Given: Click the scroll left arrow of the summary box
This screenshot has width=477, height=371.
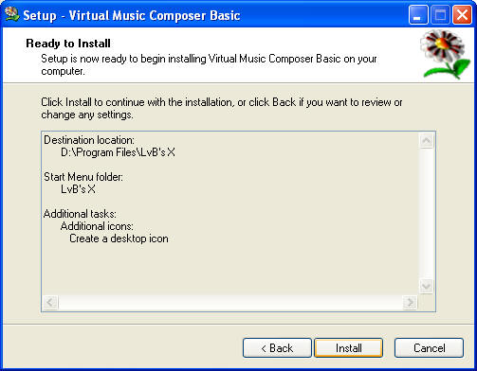Looking at the screenshot, I should click(50, 303).
